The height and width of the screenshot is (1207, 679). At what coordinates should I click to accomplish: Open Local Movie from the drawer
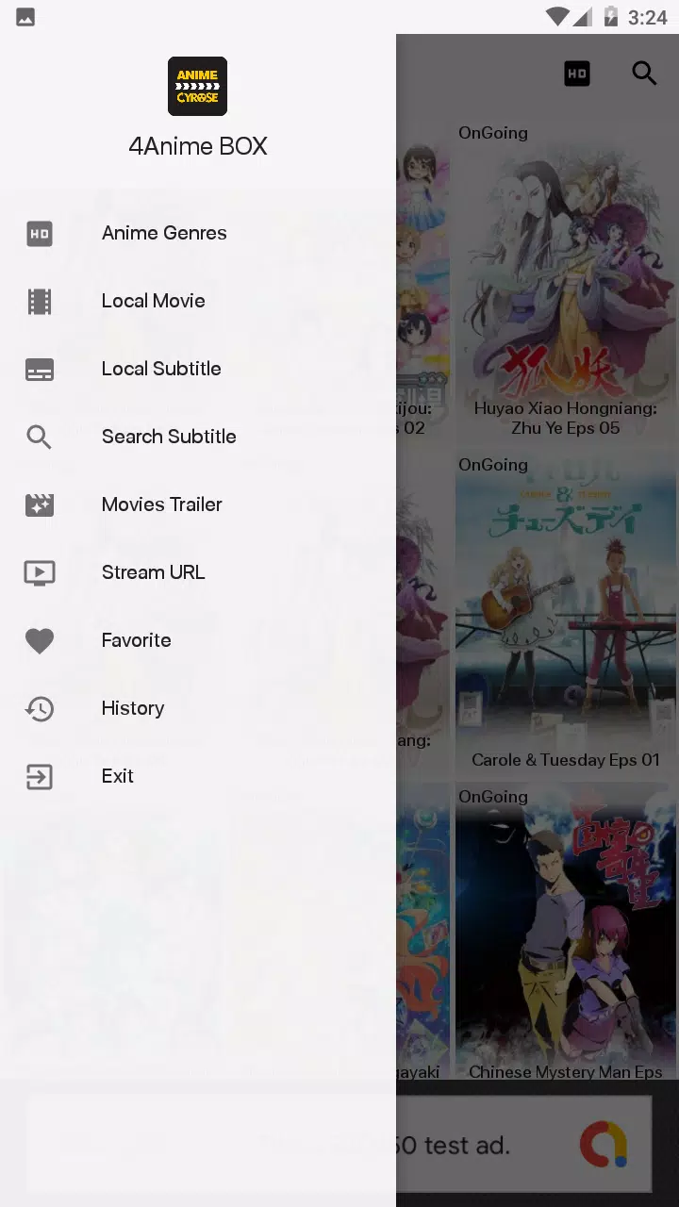(198, 301)
